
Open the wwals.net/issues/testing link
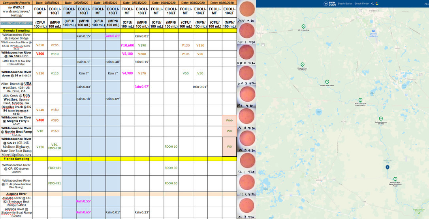(17, 23)
